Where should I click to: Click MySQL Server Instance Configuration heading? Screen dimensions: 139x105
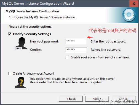pos(32,11)
